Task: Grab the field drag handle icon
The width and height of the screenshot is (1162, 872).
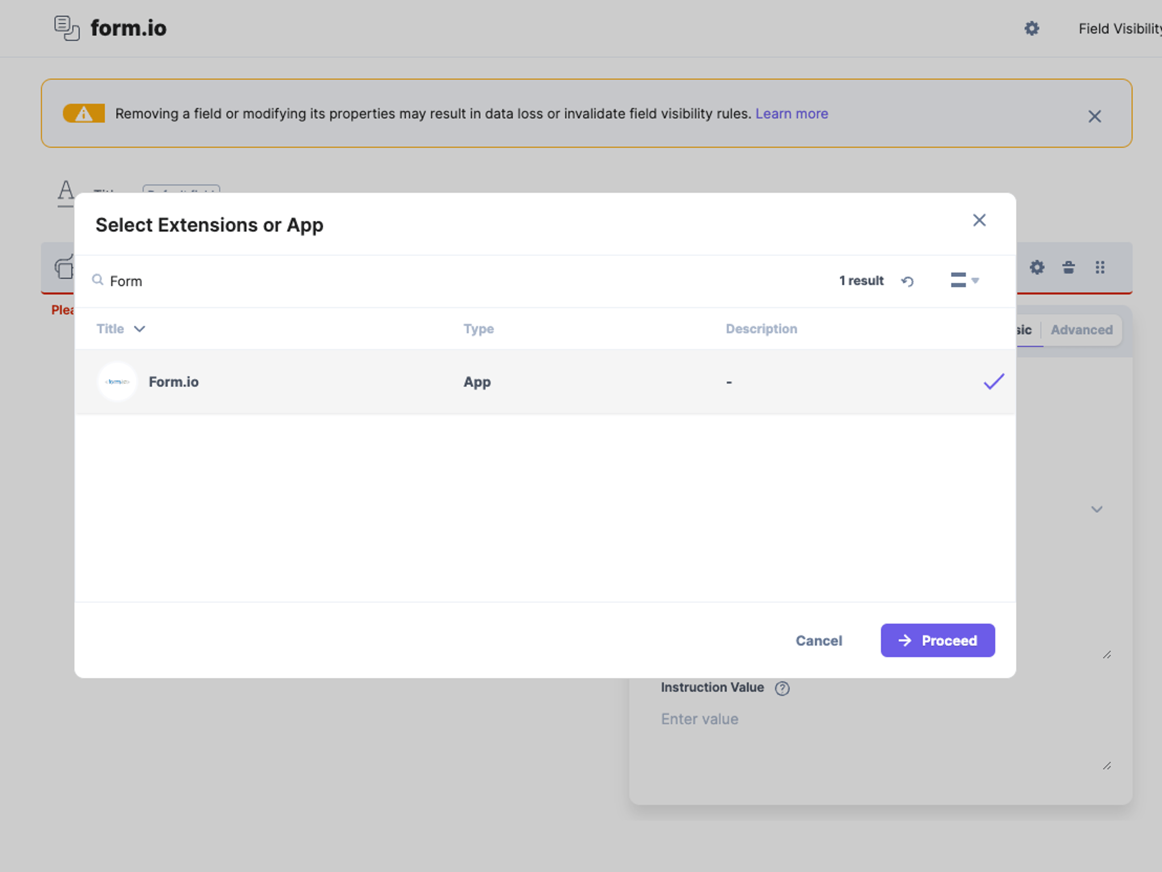Action: click(1100, 267)
